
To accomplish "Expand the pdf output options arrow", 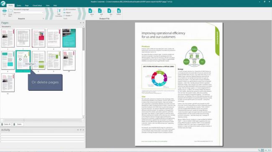I will 101,16.
